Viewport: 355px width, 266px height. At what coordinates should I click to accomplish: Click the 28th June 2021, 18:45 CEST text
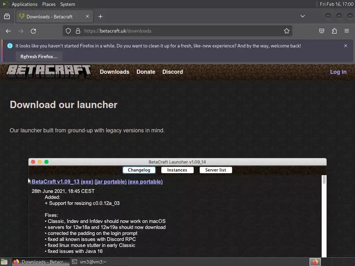(63, 191)
